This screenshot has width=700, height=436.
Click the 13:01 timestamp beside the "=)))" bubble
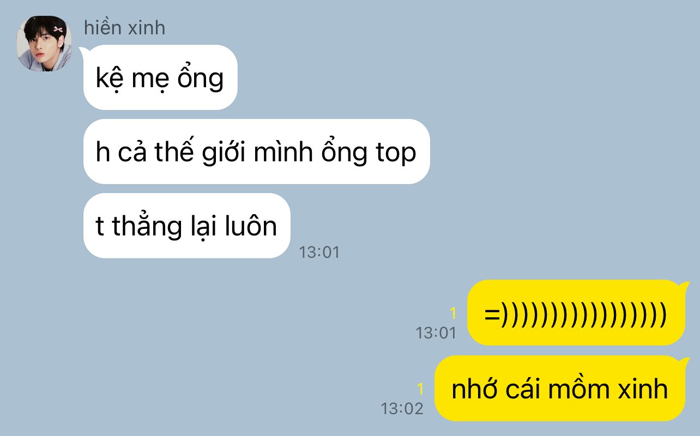(x=436, y=332)
